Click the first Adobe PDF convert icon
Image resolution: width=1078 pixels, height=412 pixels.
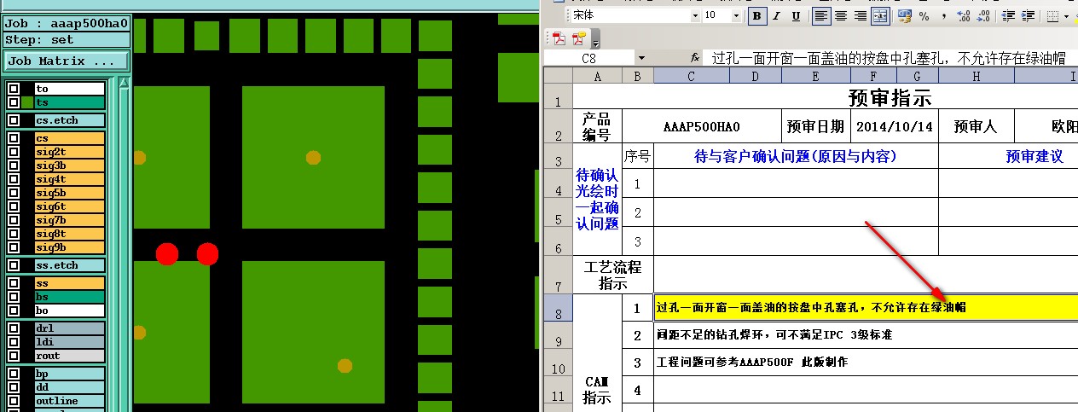point(559,38)
